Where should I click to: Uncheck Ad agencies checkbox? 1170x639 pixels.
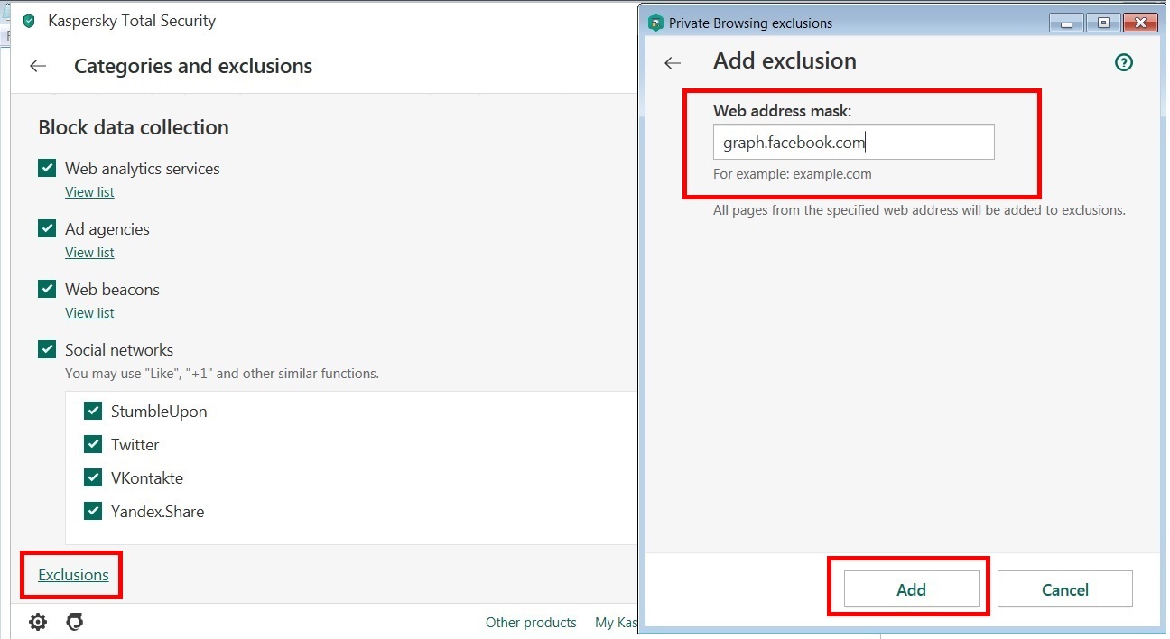click(47, 228)
